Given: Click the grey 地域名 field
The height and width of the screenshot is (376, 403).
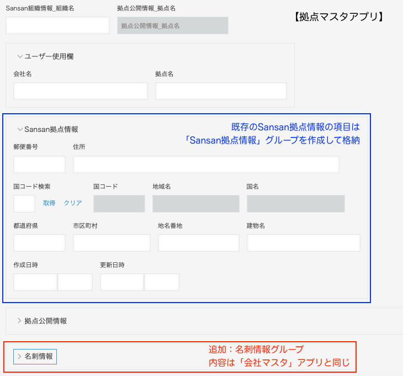Looking at the screenshot, I should click(x=196, y=204).
